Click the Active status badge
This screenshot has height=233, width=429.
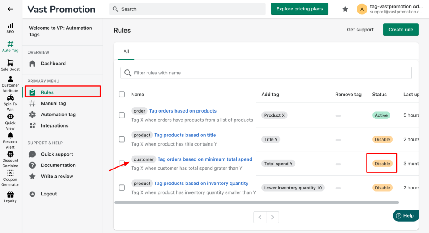(381, 115)
